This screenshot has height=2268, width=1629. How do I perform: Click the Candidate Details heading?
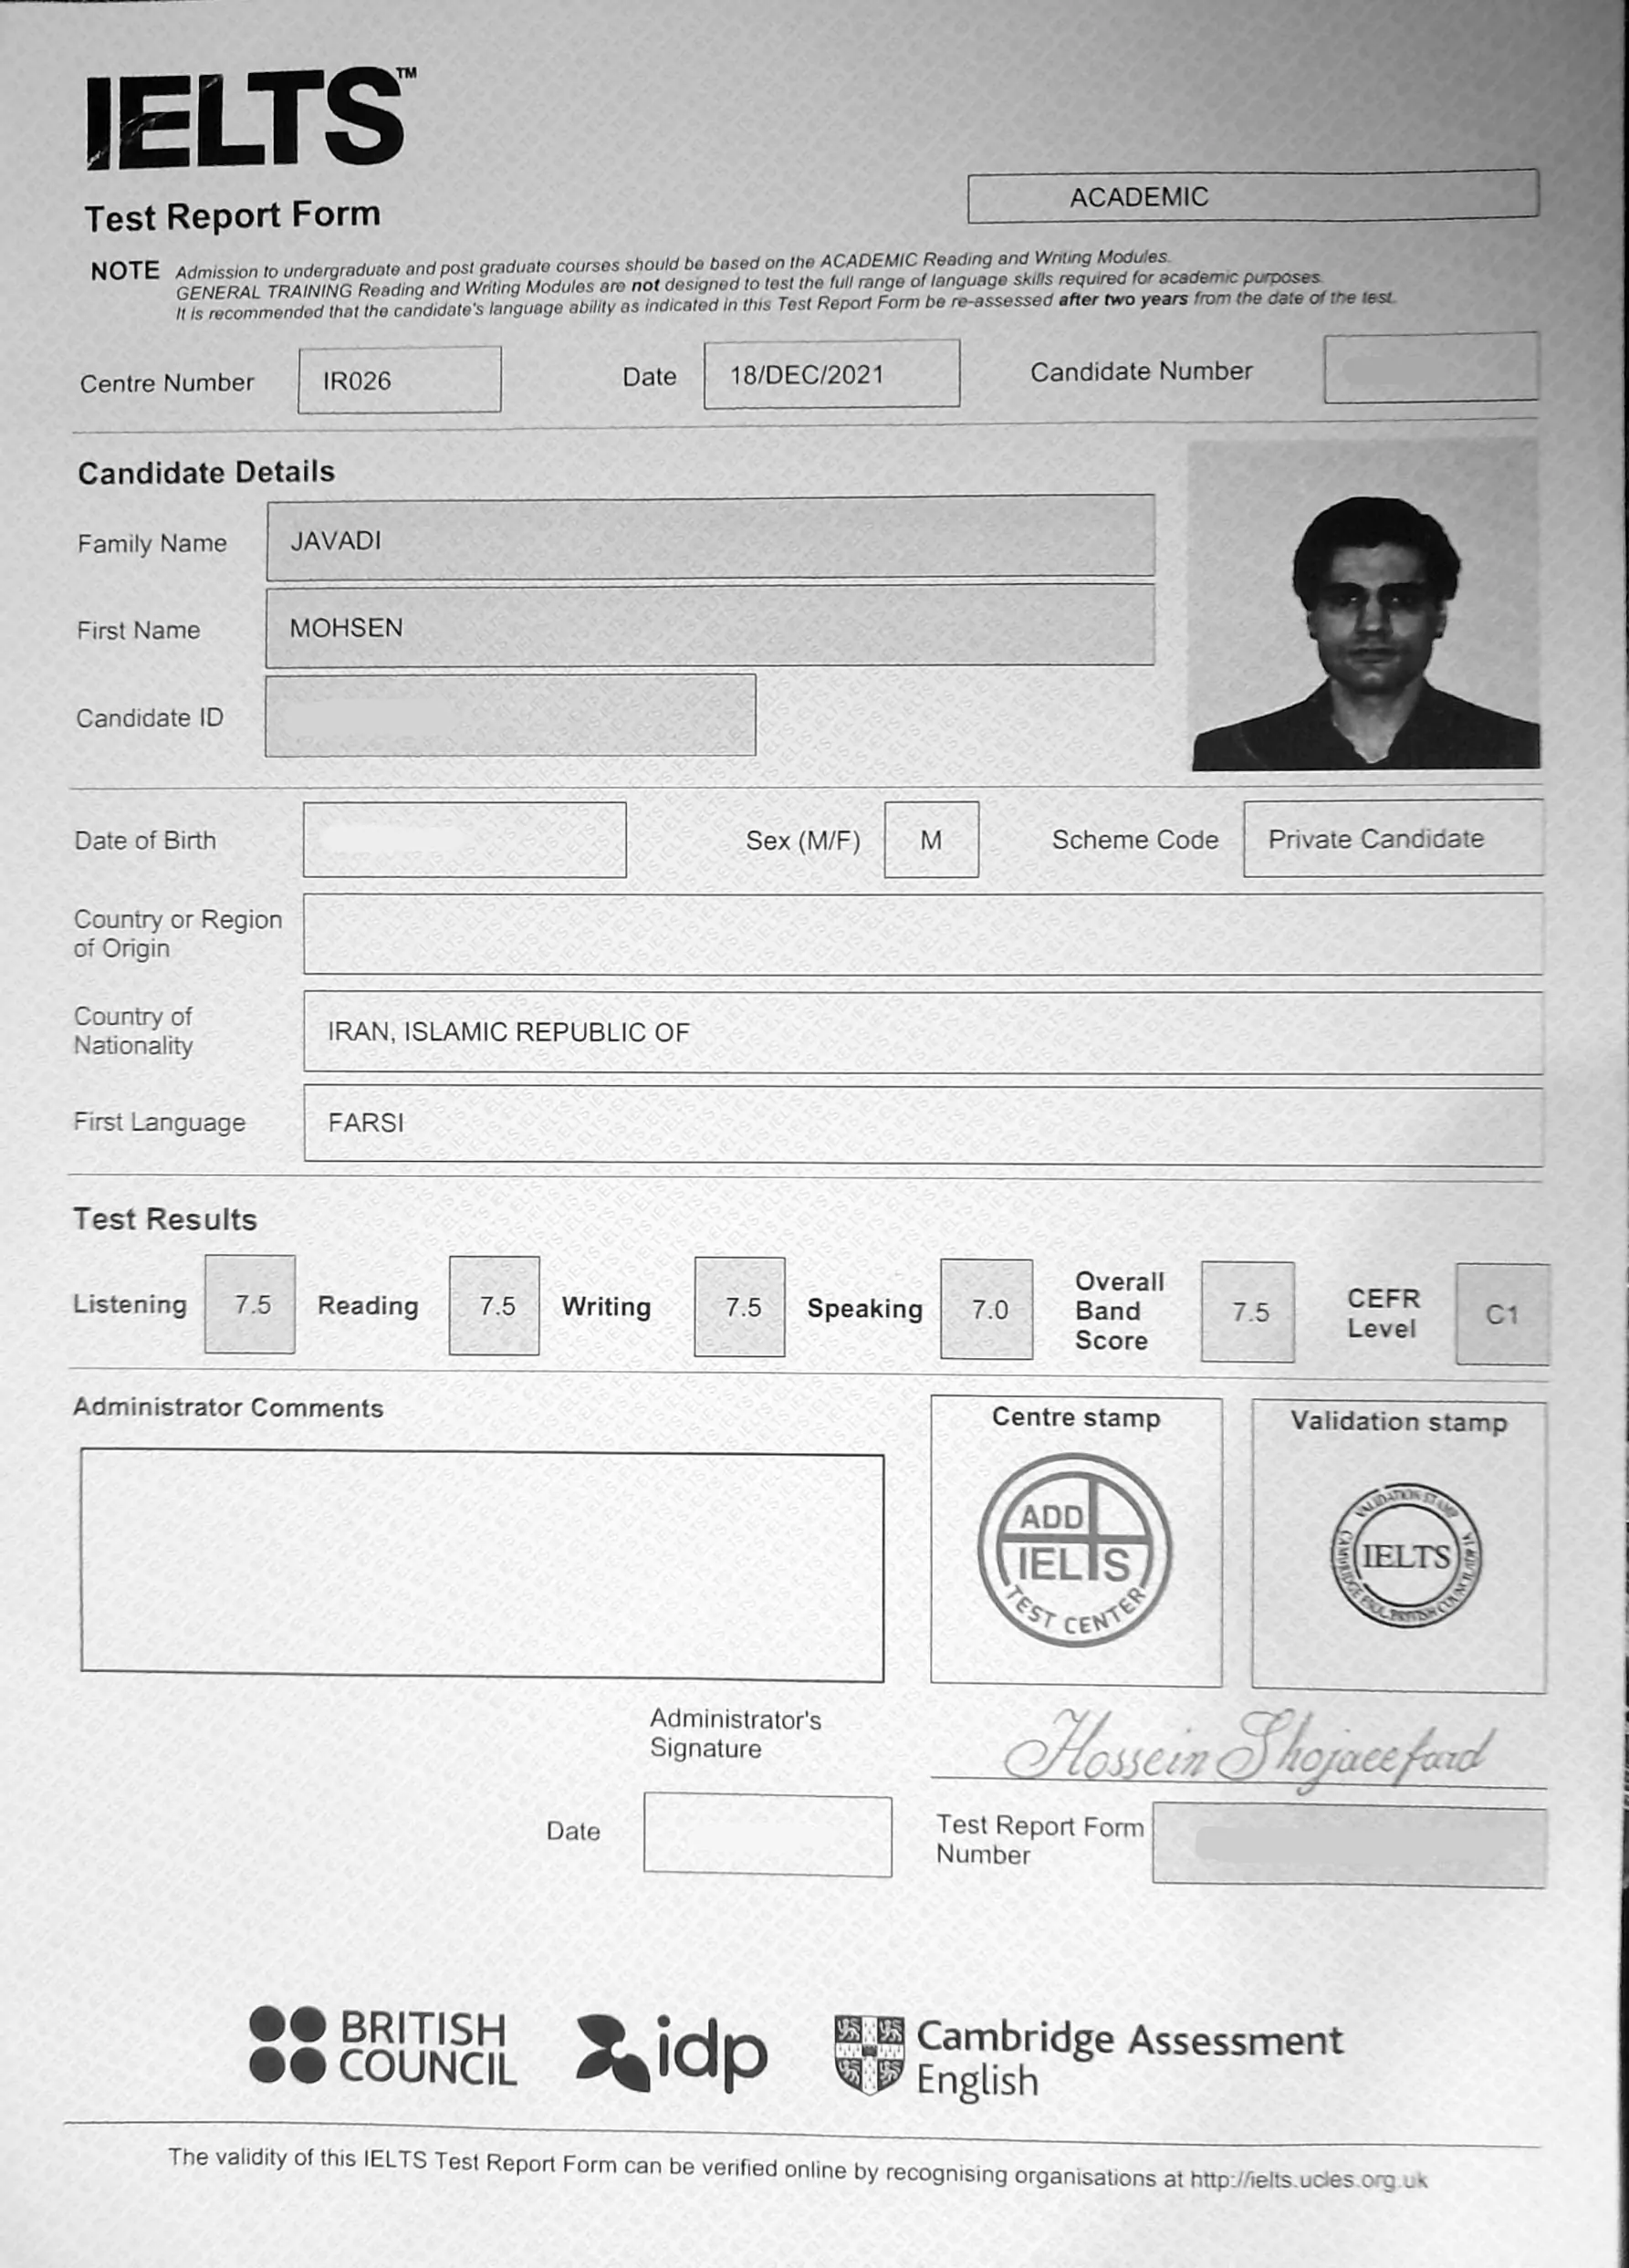(x=206, y=472)
